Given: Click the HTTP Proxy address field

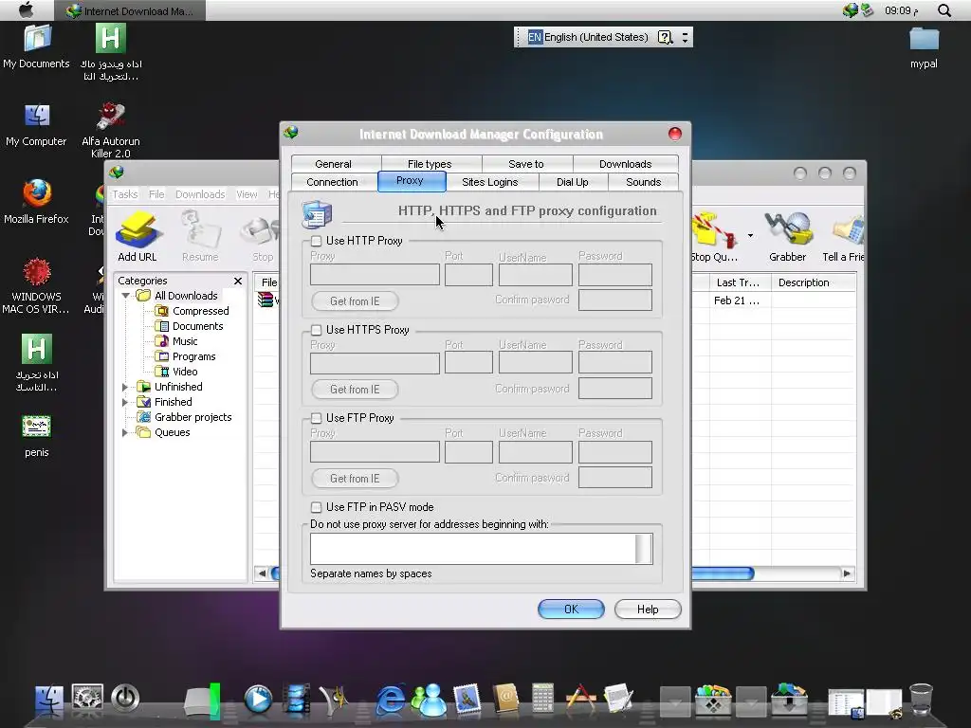Looking at the screenshot, I should tap(375, 275).
